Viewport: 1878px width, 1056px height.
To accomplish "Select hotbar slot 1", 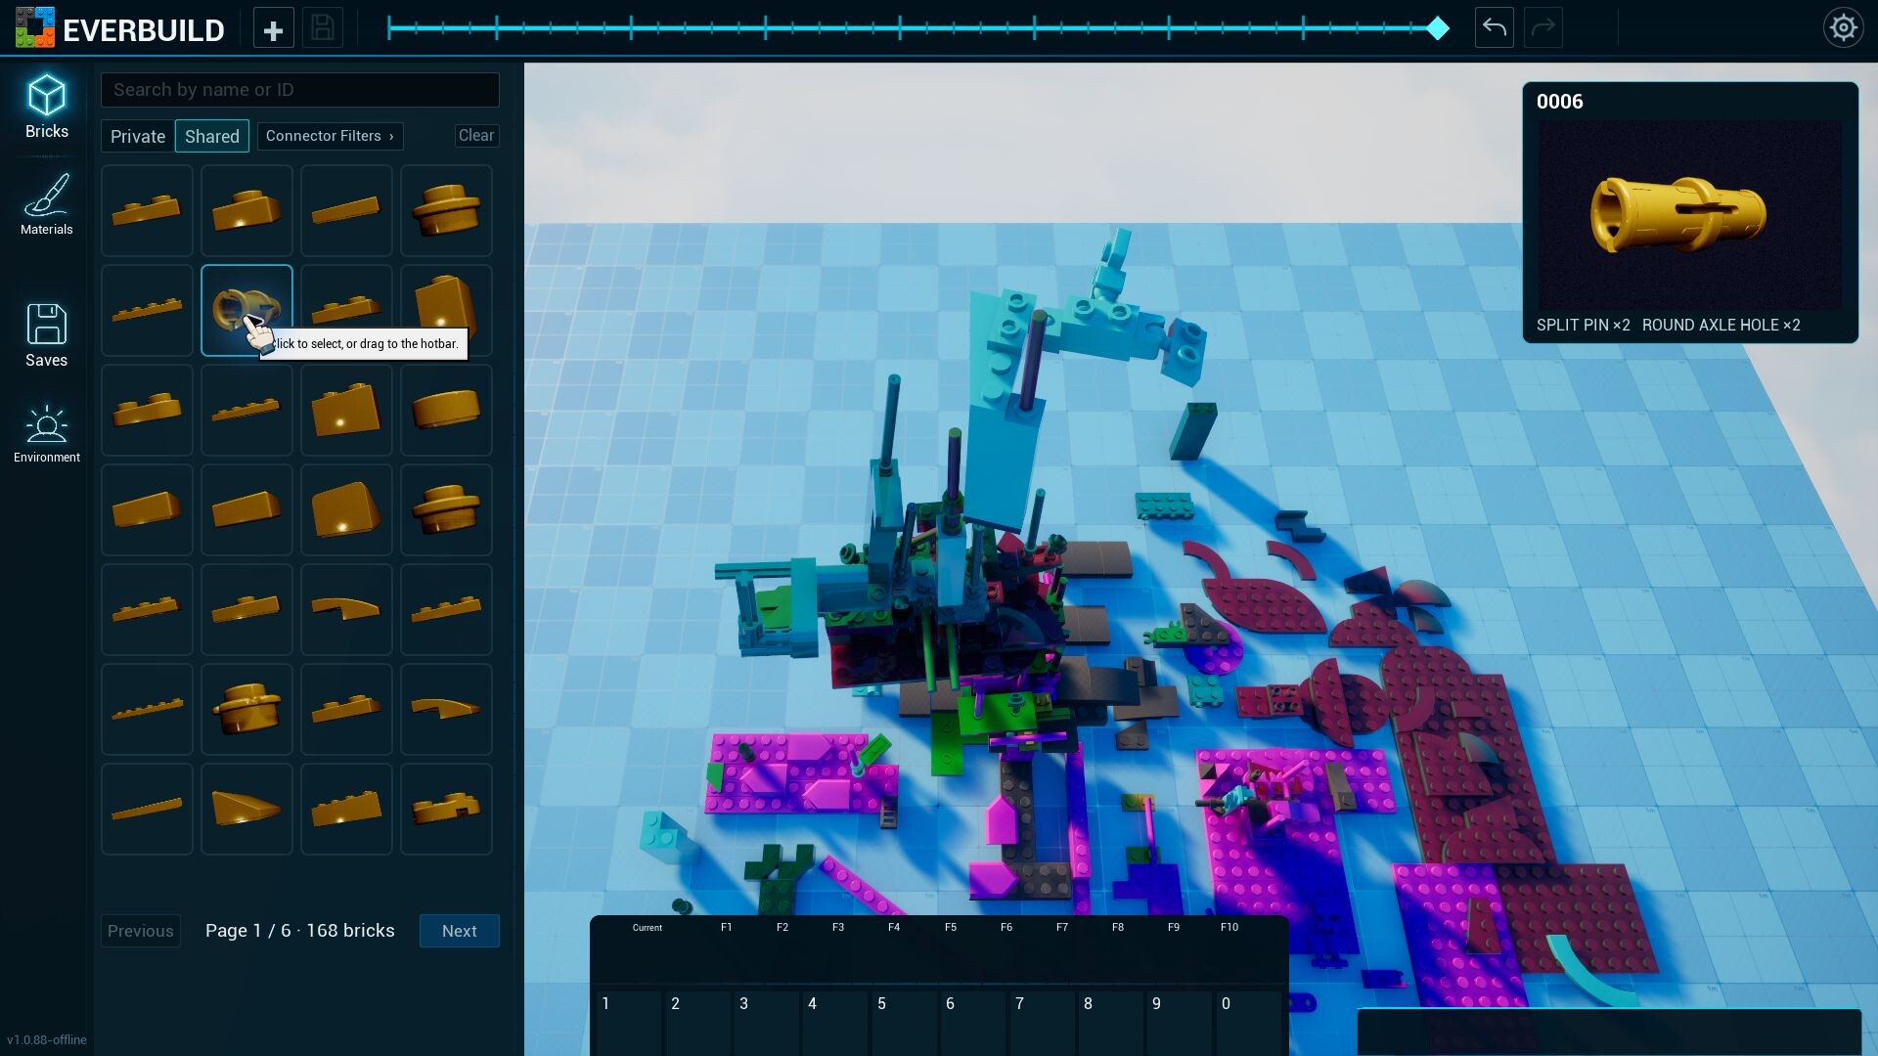I will pyautogui.click(x=630, y=1022).
